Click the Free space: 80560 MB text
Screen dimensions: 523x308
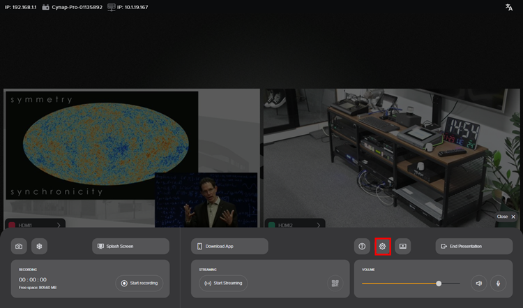(x=38, y=288)
